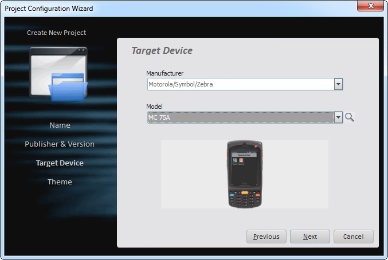
Task: Close the Project Configuration Wizard window
Action: tap(370, 7)
